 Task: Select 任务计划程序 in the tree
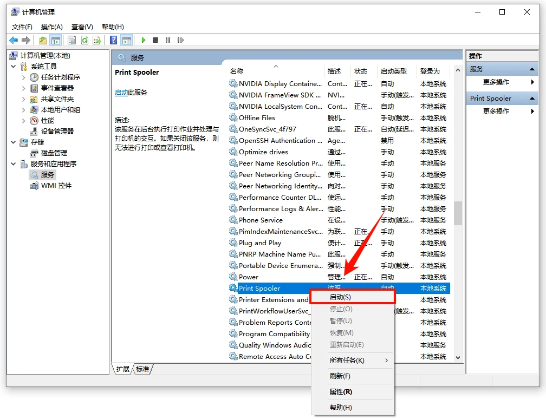[61, 77]
